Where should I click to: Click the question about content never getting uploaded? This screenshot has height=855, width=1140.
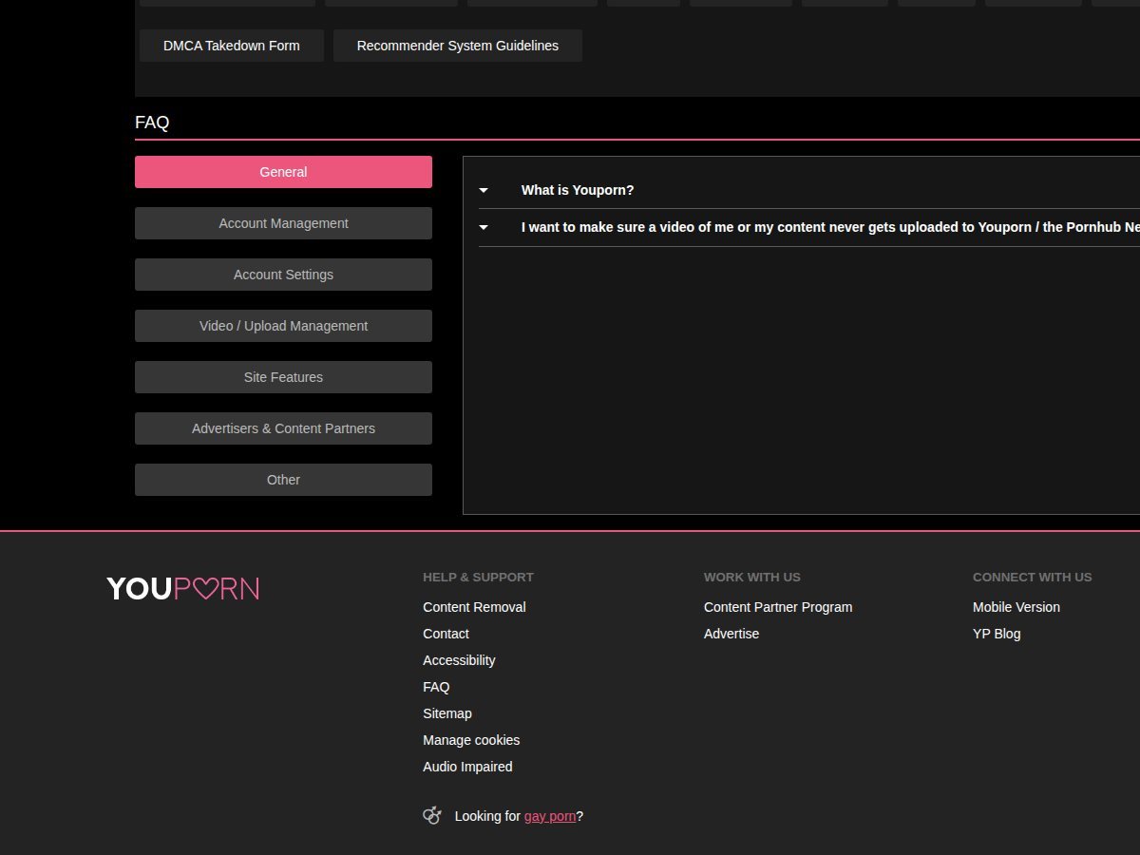coord(830,227)
